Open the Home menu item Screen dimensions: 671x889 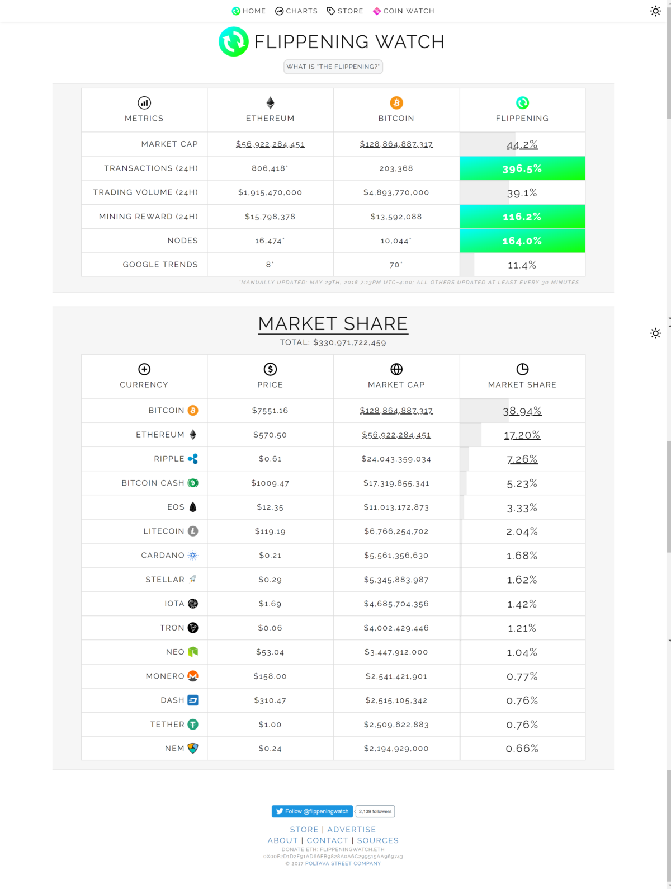248,11
